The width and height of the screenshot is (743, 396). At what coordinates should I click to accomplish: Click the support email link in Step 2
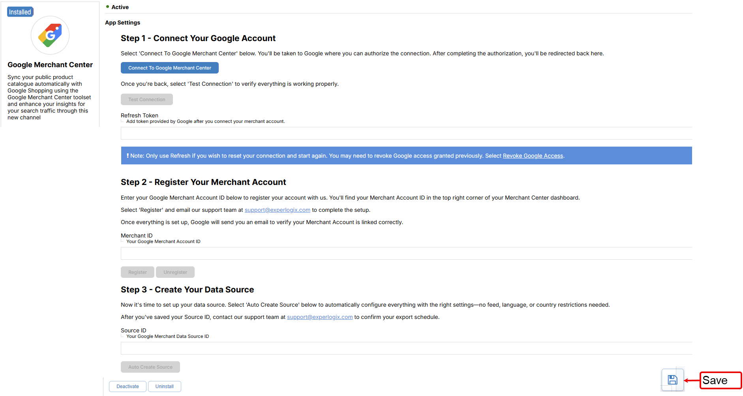[277, 210]
